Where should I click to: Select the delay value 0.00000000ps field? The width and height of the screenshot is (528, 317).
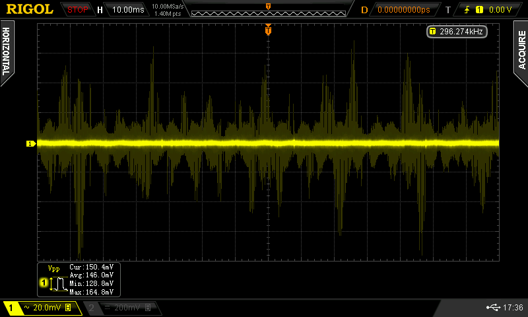coord(403,10)
